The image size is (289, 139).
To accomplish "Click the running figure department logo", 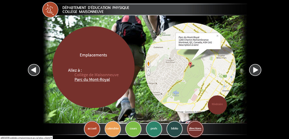I will click(x=50, y=10).
